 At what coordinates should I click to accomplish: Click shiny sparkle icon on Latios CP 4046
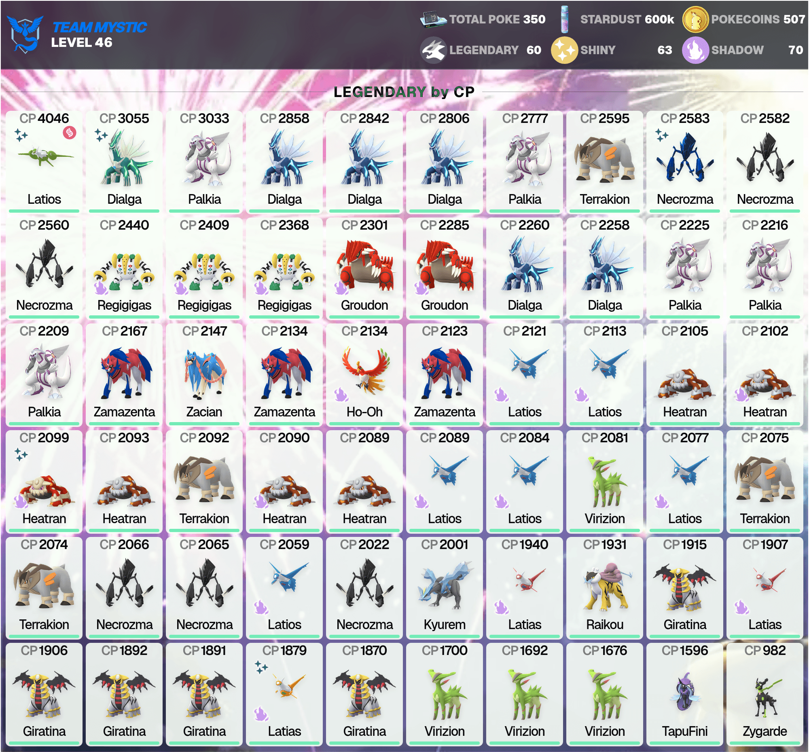(21, 135)
